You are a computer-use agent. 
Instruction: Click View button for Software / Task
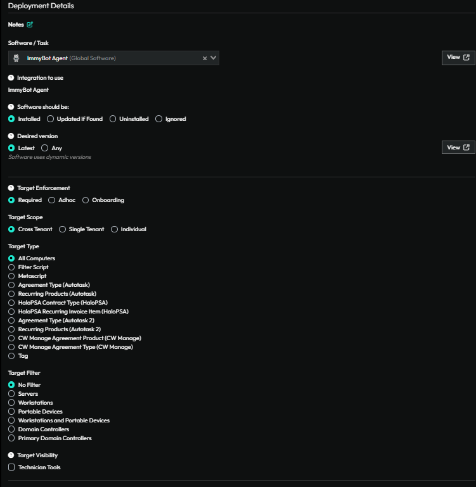point(458,58)
